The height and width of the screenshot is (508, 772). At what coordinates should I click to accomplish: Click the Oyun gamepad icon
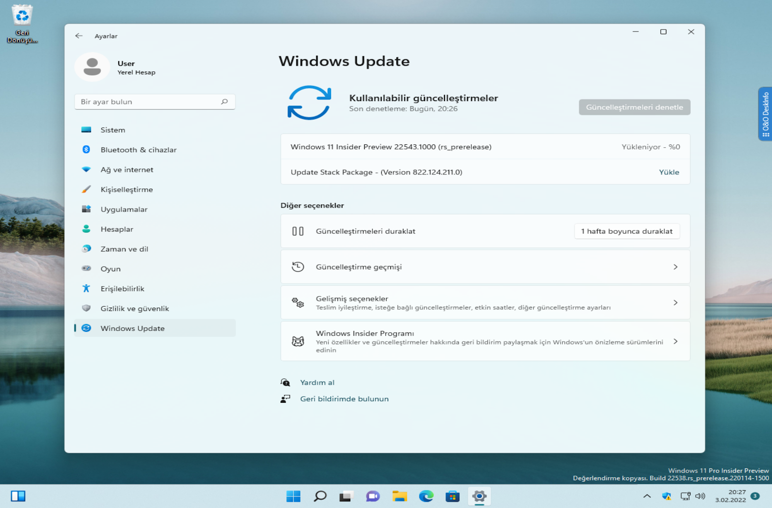[86, 268]
